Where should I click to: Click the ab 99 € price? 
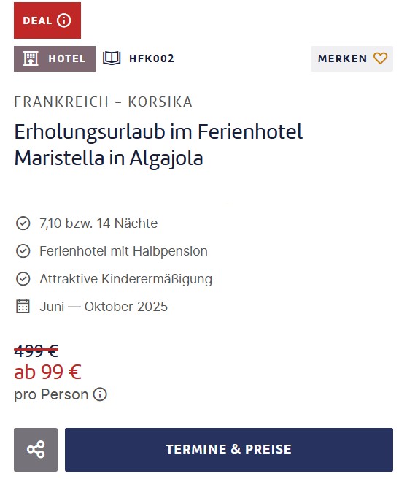[x=47, y=372]
